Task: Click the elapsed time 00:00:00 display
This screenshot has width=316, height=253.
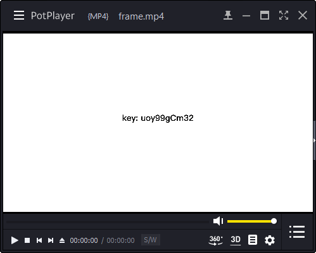Action: [x=84, y=240]
